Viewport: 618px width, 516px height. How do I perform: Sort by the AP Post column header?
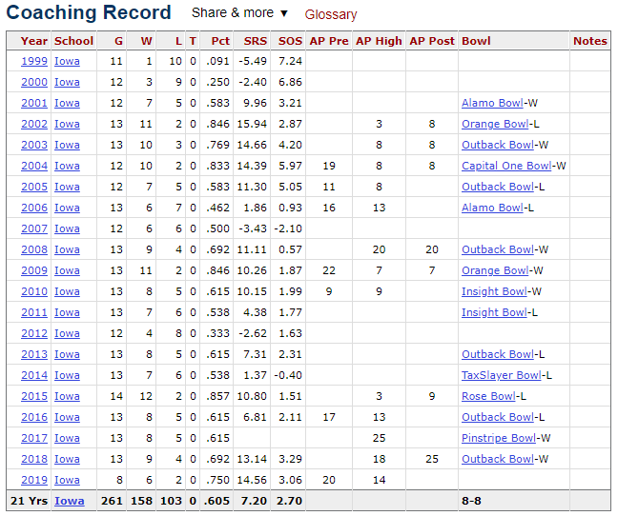[x=432, y=41]
